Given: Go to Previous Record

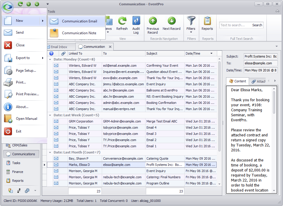Looking at the screenshot, I should click(x=153, y=25).
